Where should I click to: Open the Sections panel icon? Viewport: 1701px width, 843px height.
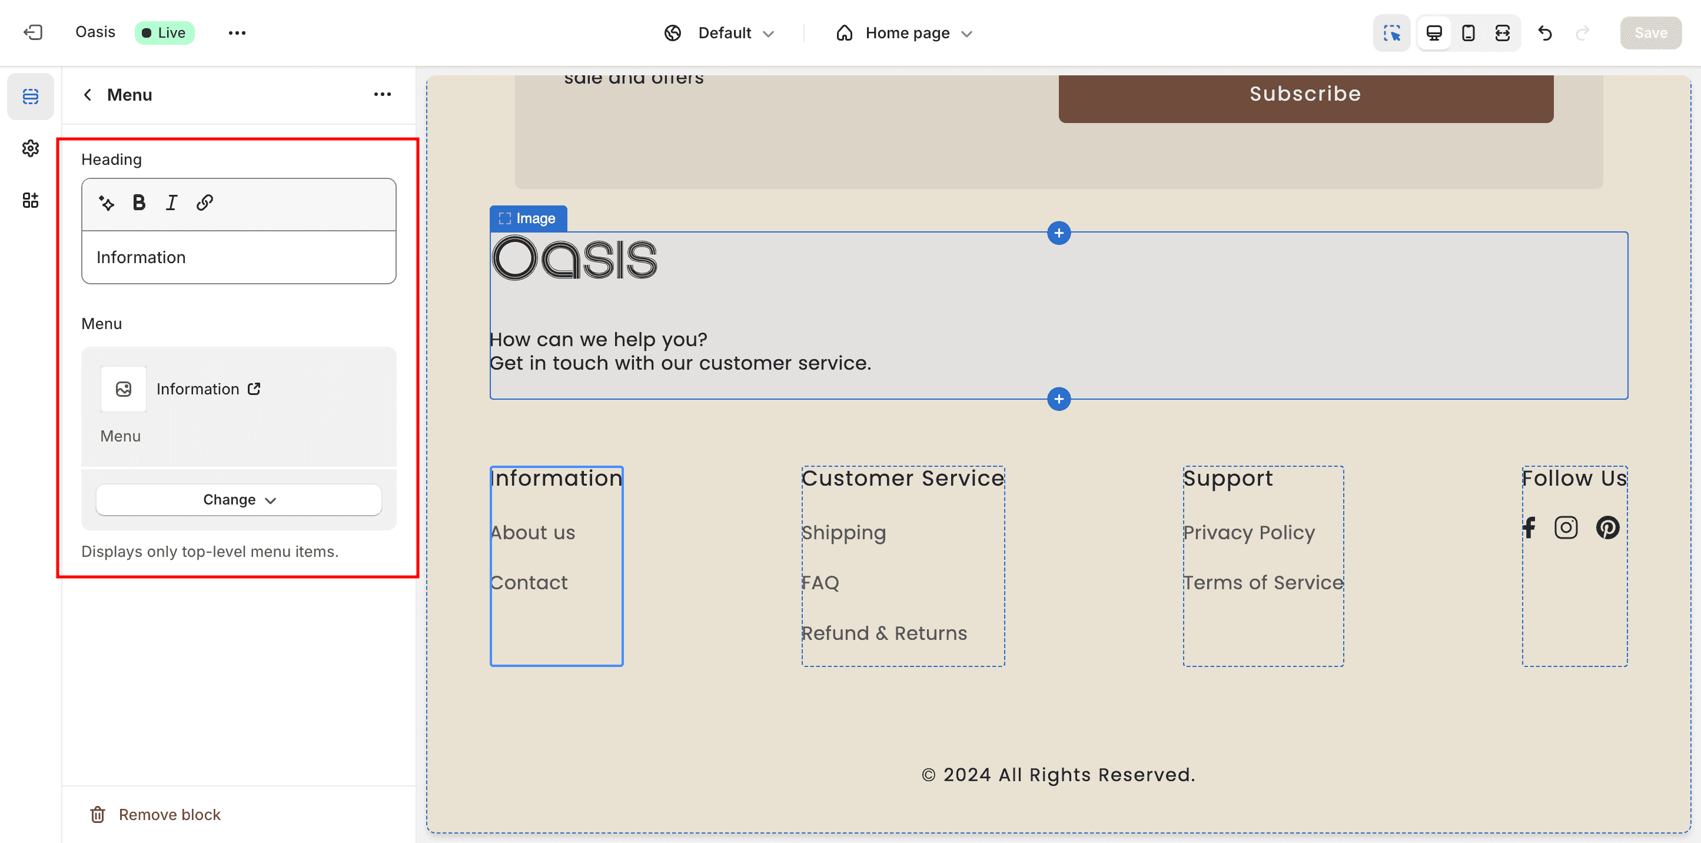31,97
